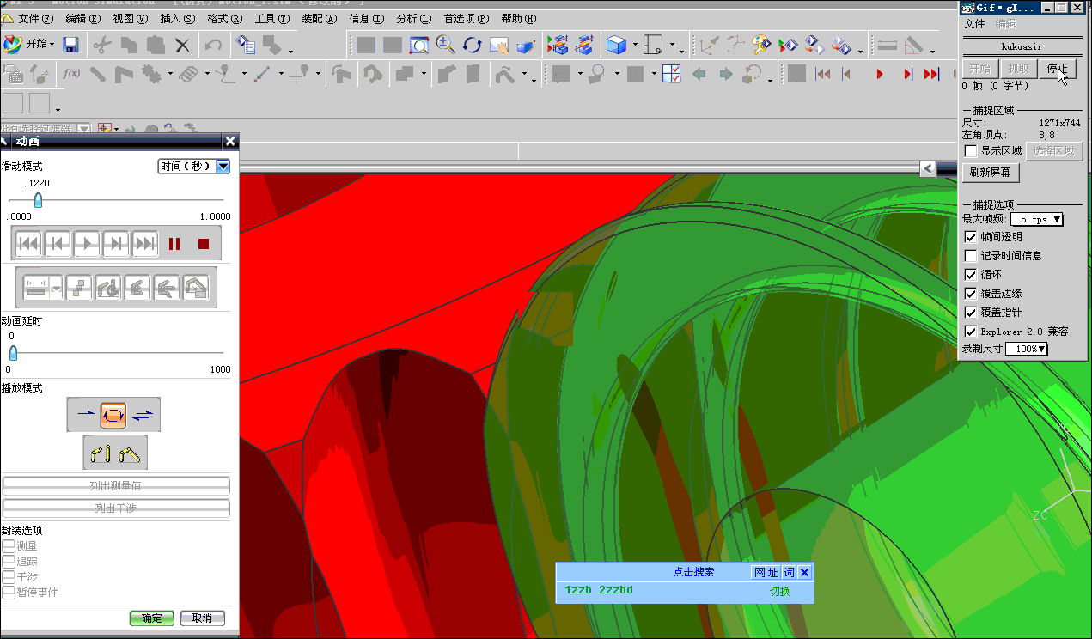Select the Rotate view tool
Image resolution: width=1092 pixels, height=639 pixels.
tap(472, 45)
